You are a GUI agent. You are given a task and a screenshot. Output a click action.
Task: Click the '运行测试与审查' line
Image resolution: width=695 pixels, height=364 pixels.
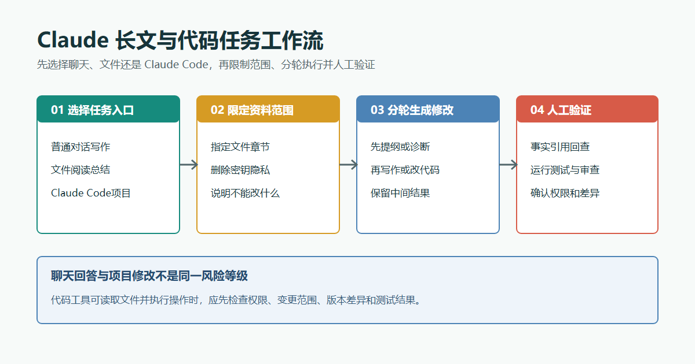coord(565,170)
